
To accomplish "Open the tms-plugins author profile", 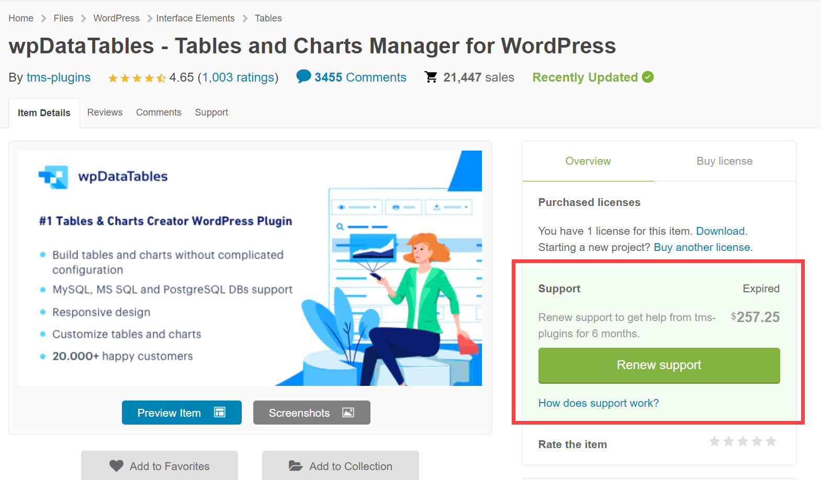I will 59,77.
